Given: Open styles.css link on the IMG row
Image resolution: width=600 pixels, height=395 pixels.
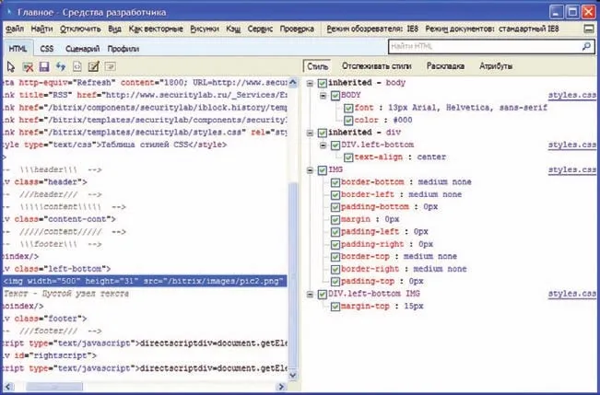Looking at the screenshot, I should tap(572, 169).
